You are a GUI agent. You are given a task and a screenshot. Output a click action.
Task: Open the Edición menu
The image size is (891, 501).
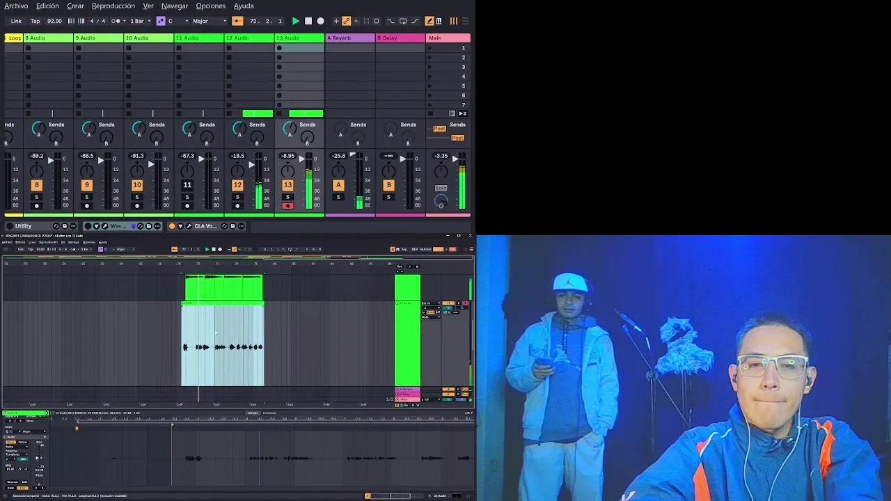click(x=47, y=6)
